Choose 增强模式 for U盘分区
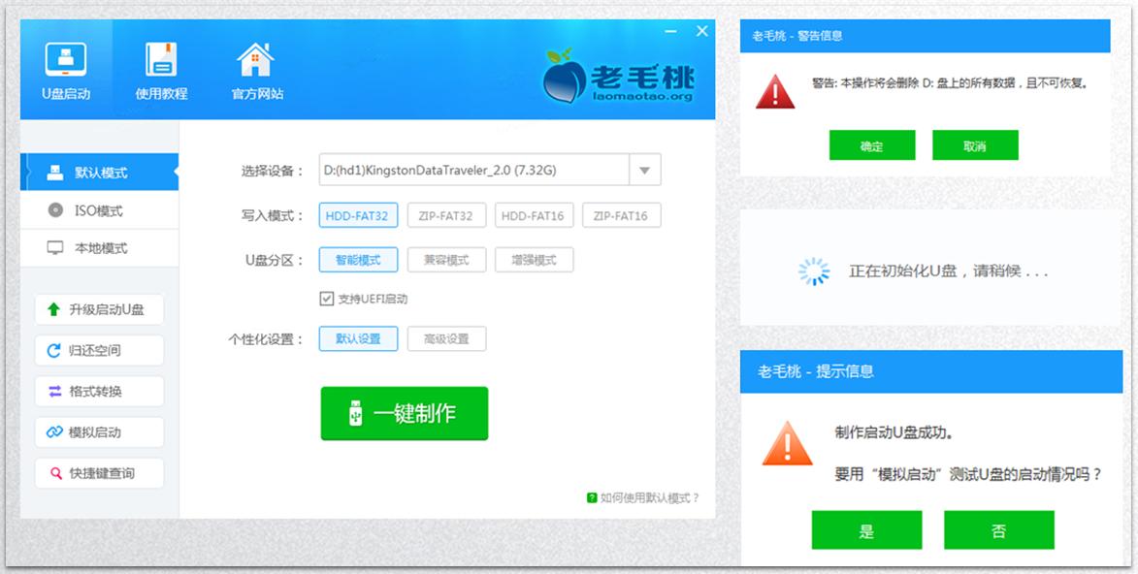Image resolution: width=1138 pixels, height=574 pixels. tap(534, 259)
